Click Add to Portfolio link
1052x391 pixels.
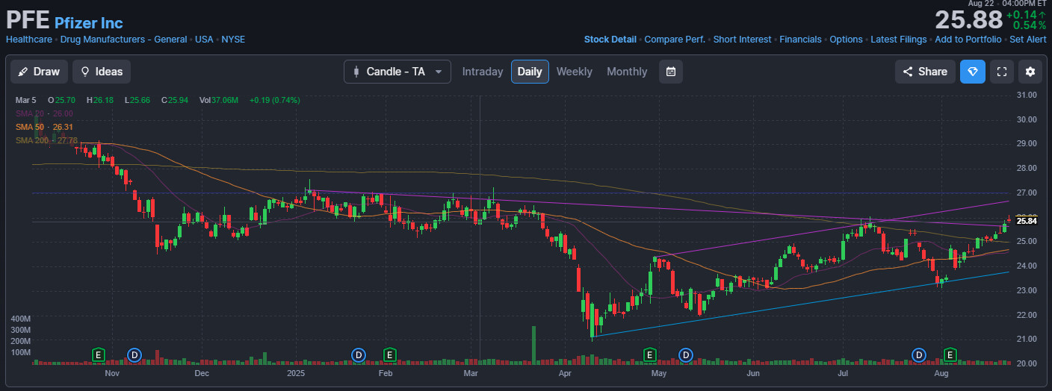point(968,40)
